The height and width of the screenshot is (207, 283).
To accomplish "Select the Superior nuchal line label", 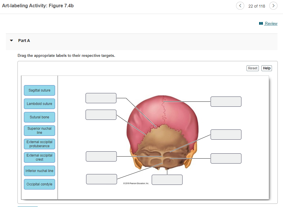I will pos(39,131).
